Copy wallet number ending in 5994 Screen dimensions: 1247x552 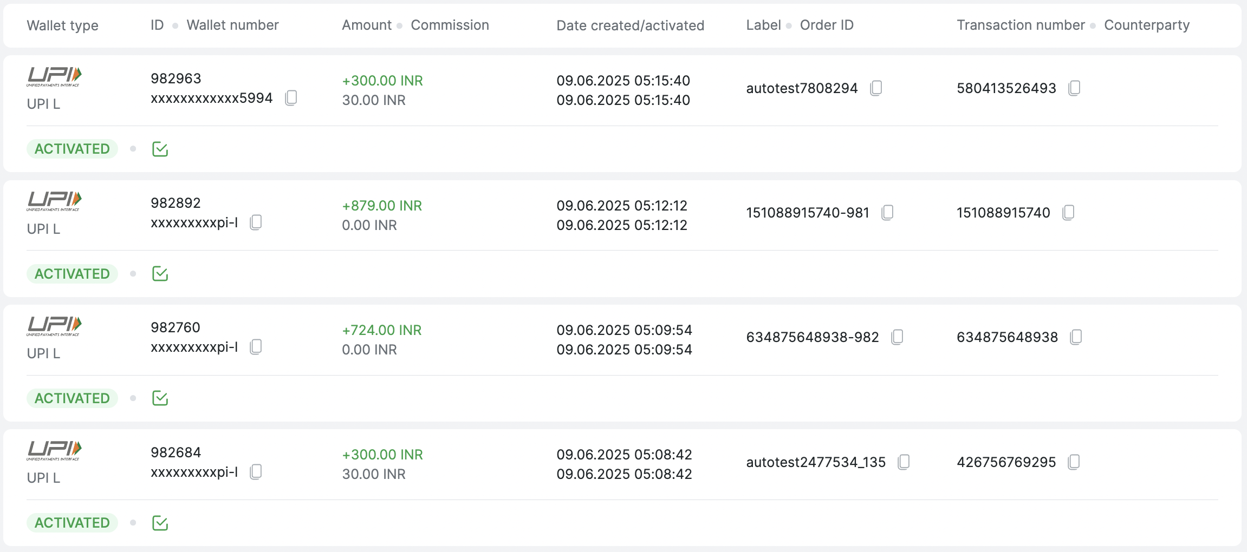291,98
